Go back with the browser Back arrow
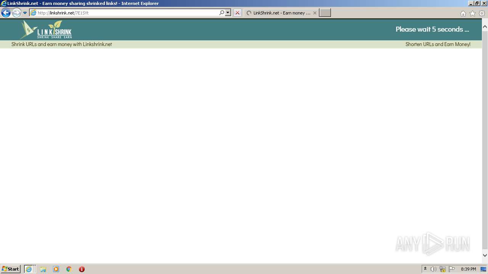Viewport: 488px width, 274px height. point(6,13)
